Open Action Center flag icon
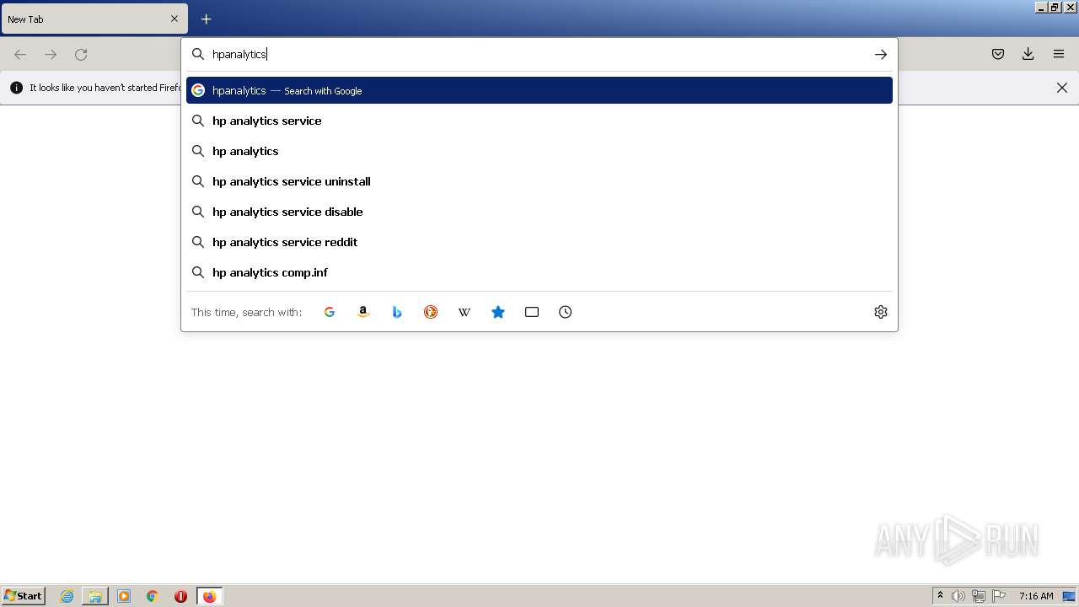 [999, 596]
